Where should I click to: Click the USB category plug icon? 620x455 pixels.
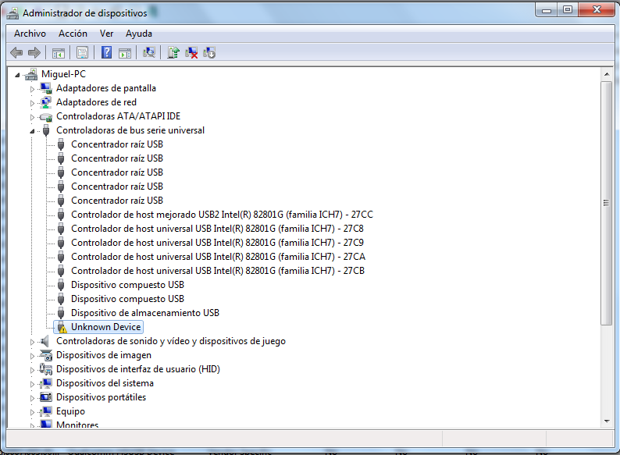click(46, 130)
